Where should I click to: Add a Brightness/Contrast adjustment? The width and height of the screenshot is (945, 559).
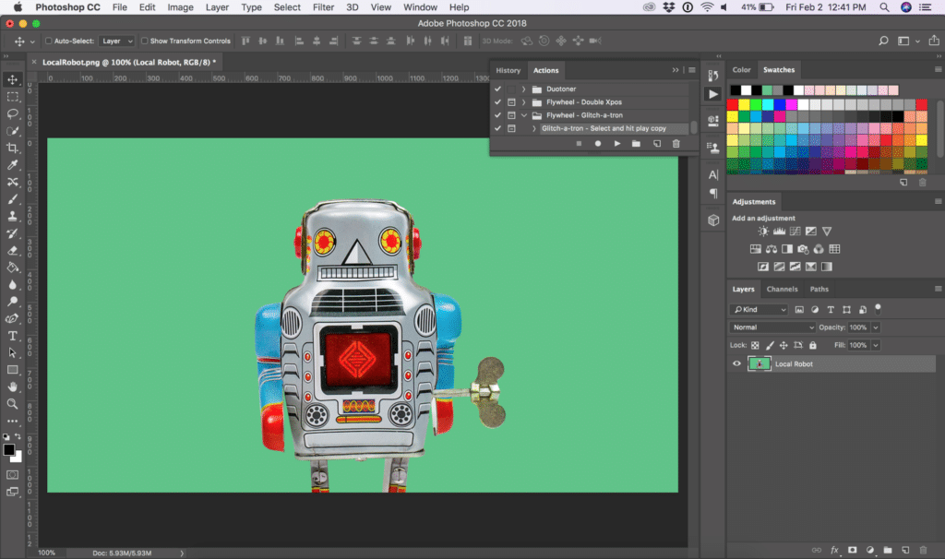point(763,232)
